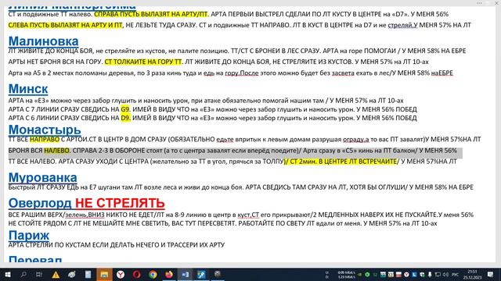Open the volume speaker tray icon

(445, 275)
